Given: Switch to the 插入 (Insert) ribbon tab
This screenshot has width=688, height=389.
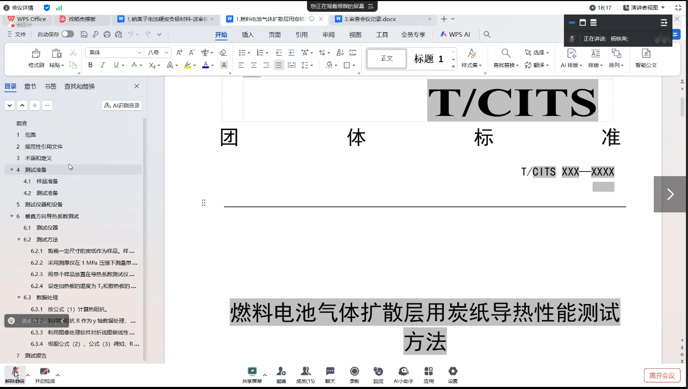Looking at the screenshot, I should pos(248,35).
